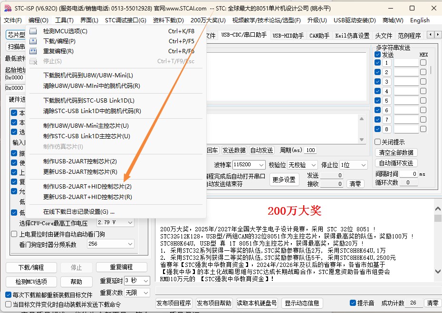This screenshot has width=442, height=313.
Task: Open the STC调试接口(G) menu
Action: 125,20
